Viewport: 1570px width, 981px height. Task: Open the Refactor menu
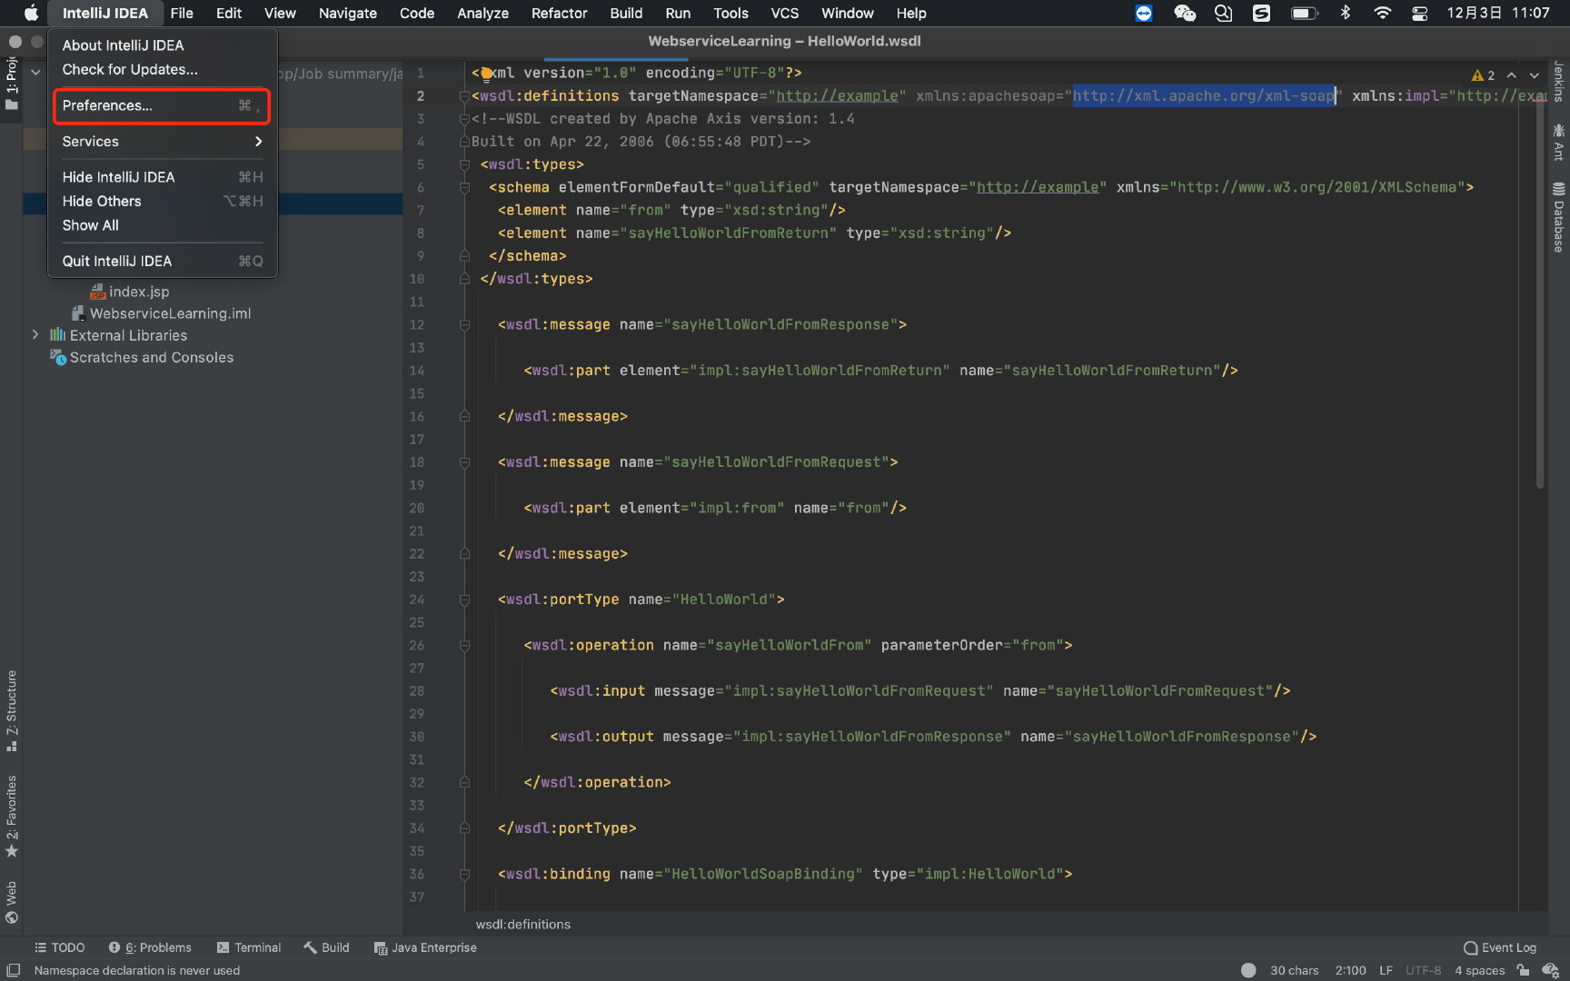[559, 13]
